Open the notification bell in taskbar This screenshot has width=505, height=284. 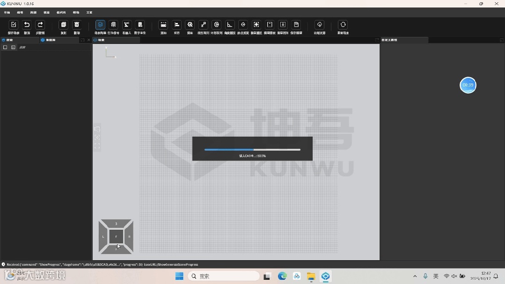[496, 276]
